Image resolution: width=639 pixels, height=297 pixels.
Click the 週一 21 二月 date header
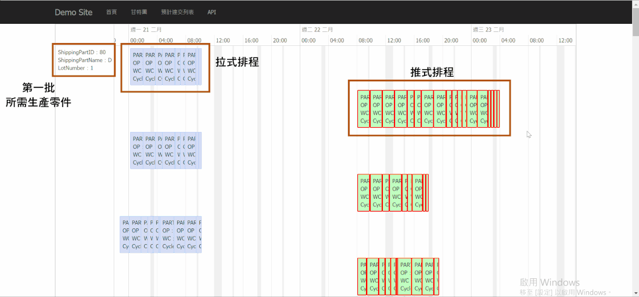click(x=146, y=29)
